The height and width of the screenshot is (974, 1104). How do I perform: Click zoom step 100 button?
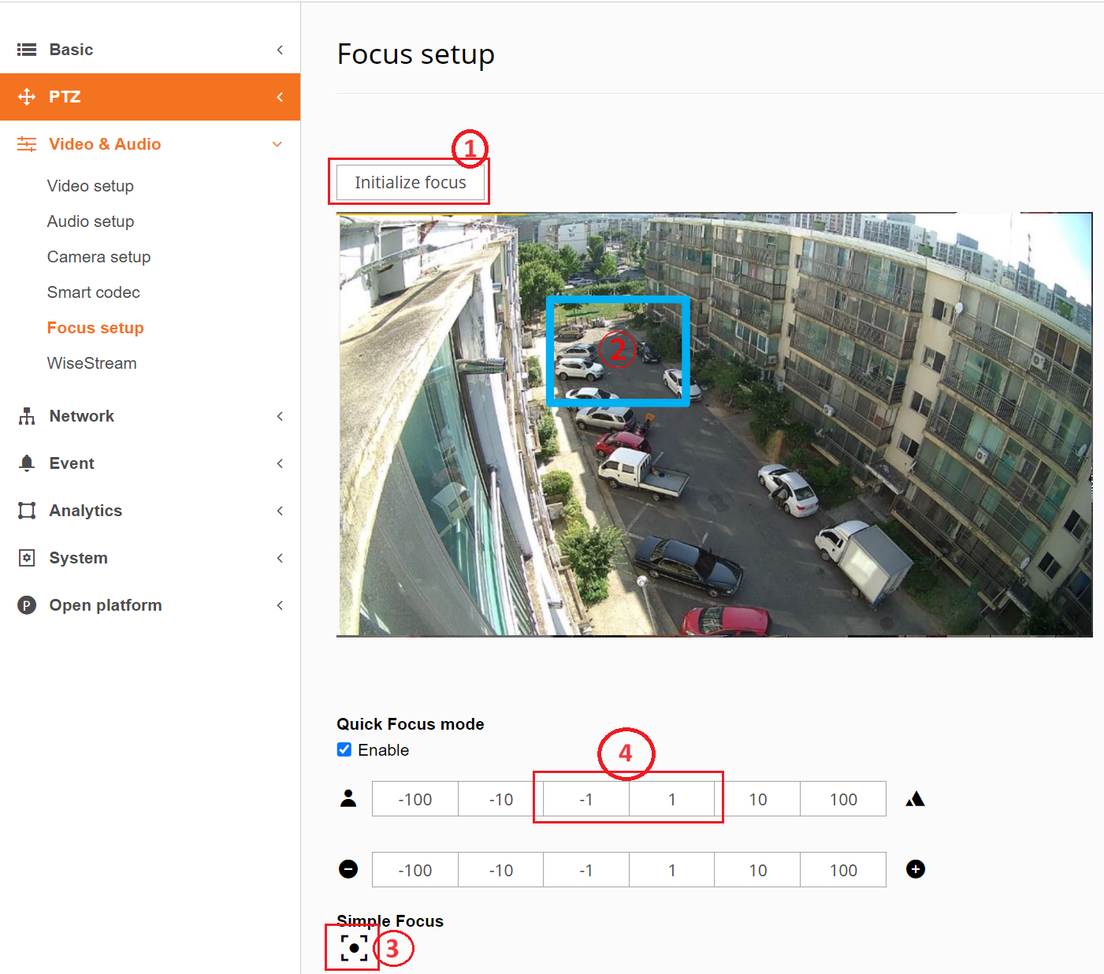842,870
